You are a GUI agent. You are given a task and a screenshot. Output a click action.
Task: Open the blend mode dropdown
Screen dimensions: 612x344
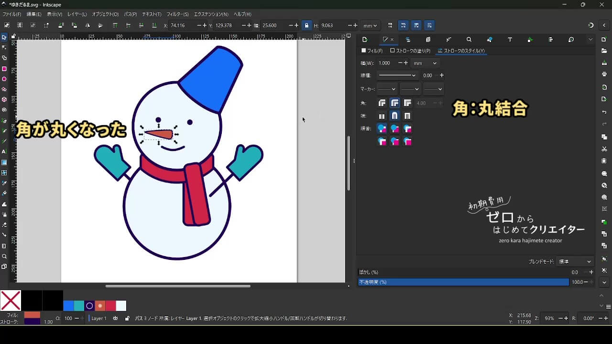point(576,261)
